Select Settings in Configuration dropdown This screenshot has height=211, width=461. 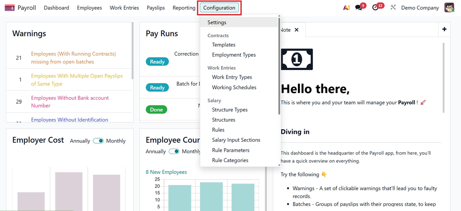click(x=239, y=22)
